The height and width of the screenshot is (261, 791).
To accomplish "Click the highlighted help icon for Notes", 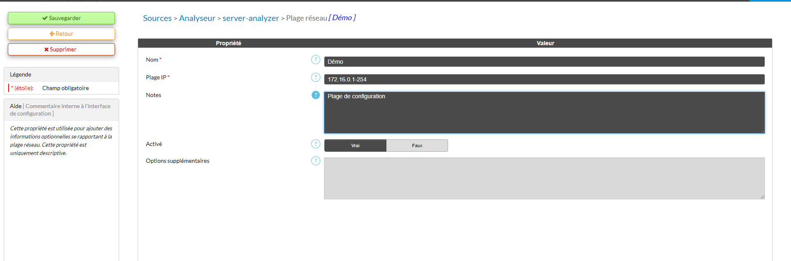I will point(315,95).
